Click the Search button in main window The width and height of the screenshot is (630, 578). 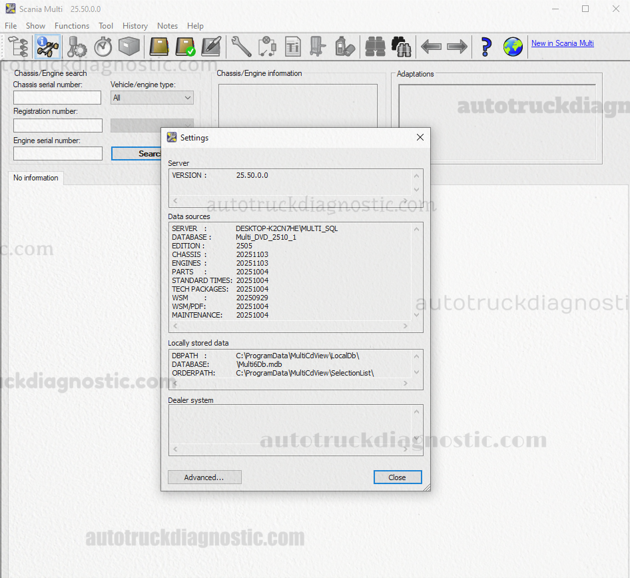137,153
